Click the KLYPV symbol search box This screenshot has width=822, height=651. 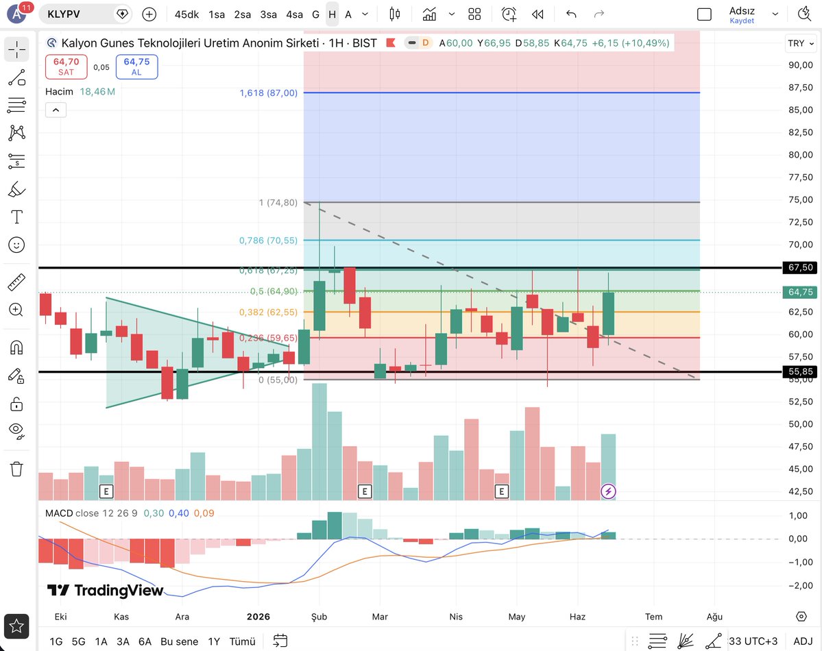86,14
